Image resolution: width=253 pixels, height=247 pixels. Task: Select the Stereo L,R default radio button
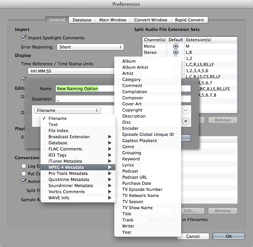tap(175, 52)
